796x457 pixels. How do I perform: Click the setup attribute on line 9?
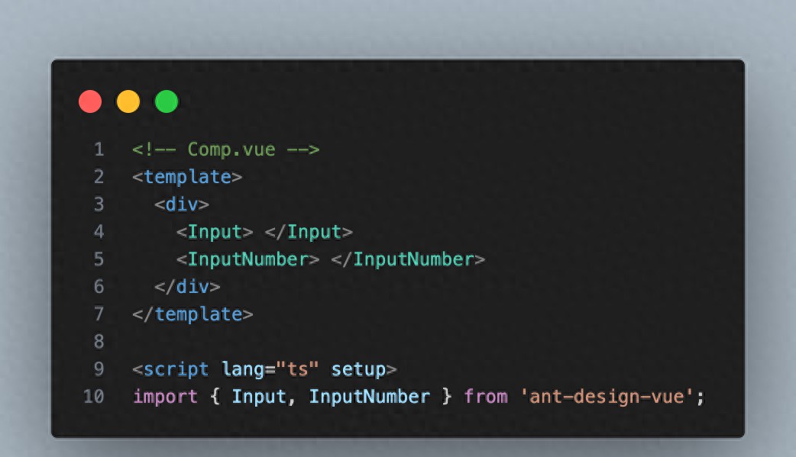click(358, 369)
